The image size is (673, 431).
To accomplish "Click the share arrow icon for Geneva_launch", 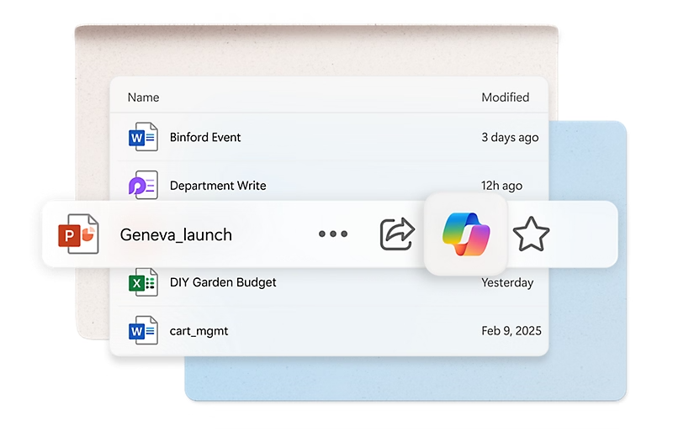I will pyautogui.click(x=397, y=234).
